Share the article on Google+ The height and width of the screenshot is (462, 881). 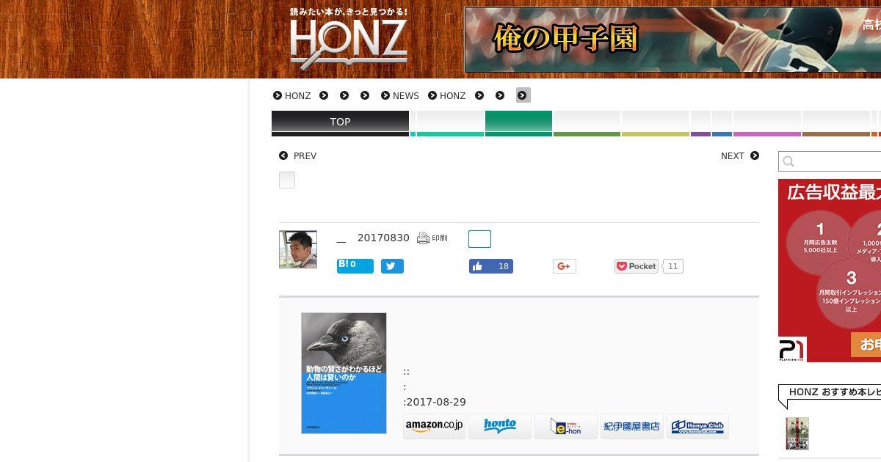(565, 266)
